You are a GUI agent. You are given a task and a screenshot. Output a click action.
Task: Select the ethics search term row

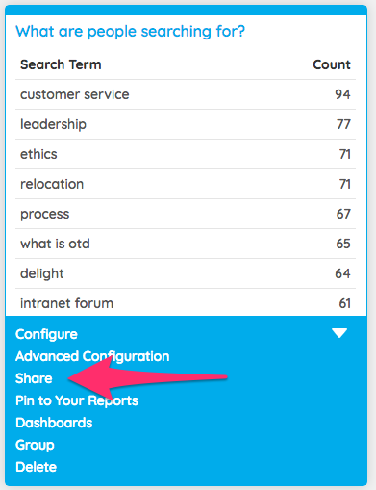[x=186, y=154]
